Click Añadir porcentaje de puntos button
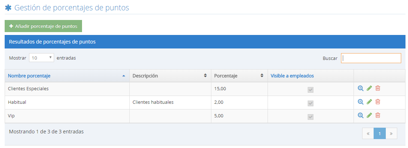This screenshot has height=148, width=408. click(43, 26)
